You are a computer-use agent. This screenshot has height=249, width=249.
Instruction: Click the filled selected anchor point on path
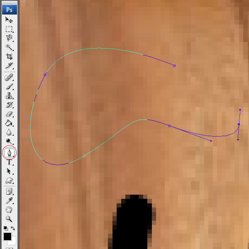click(x=239, y=124)
